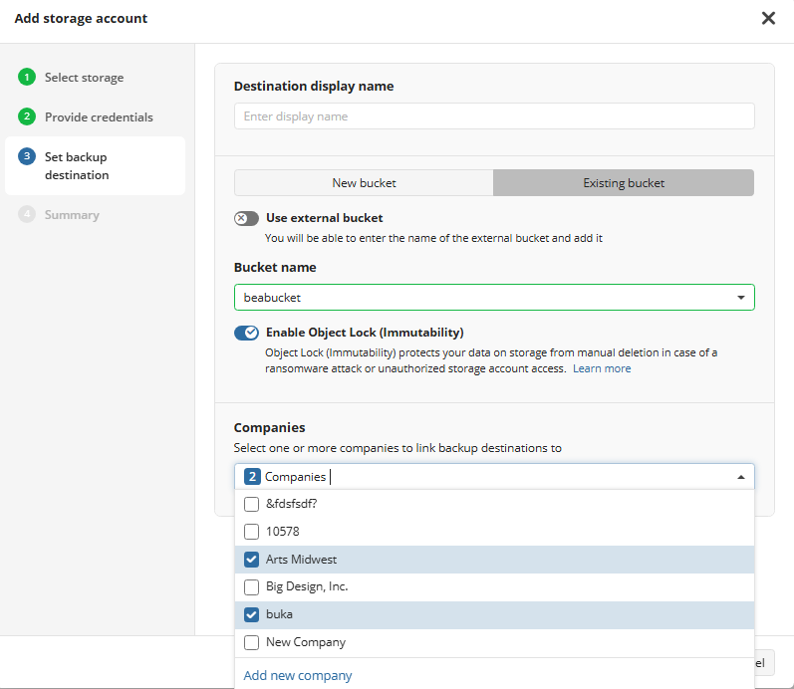Switch to the Existing bucket tab

coord(624,183)
